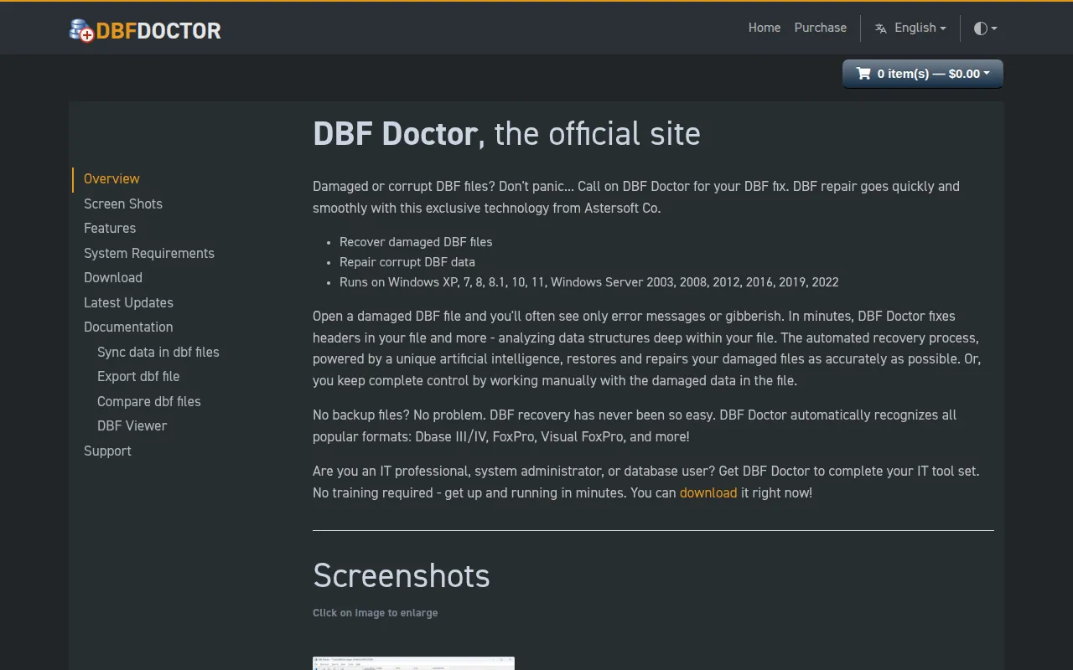
Task: Open the Support sidebar link
Action: click(107, 451)
